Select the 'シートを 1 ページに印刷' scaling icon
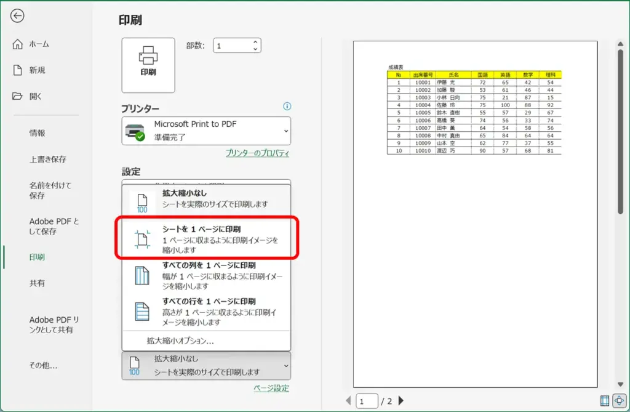Image resolution: width=630 pixels, height=412 pixels. [142, 237]
